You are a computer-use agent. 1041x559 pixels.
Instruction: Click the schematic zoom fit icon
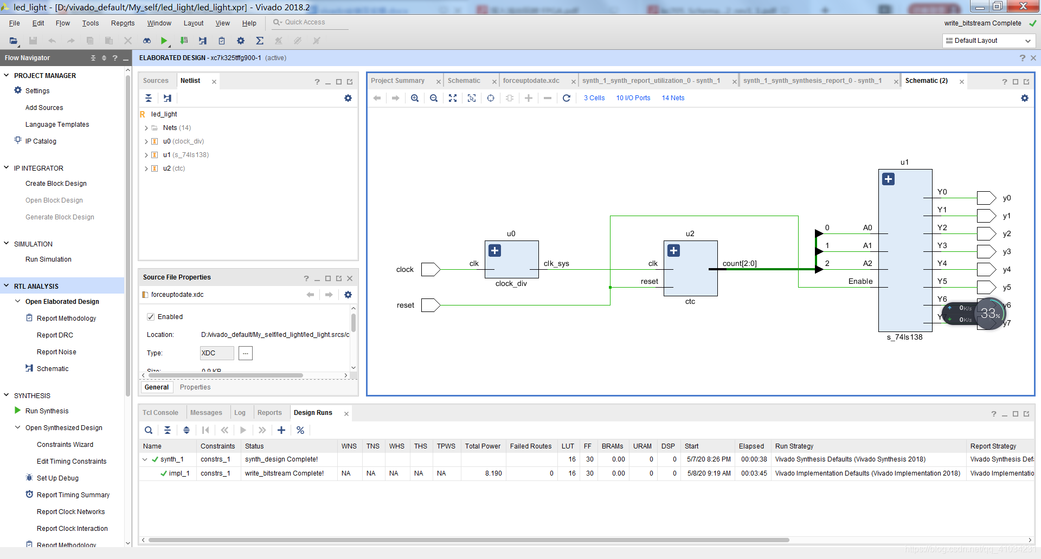click(453, 98)
